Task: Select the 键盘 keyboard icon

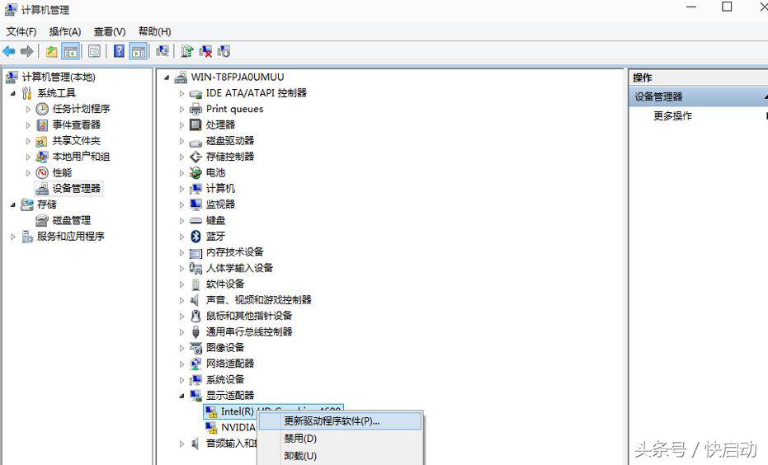Action: click(x=196, y=220)
